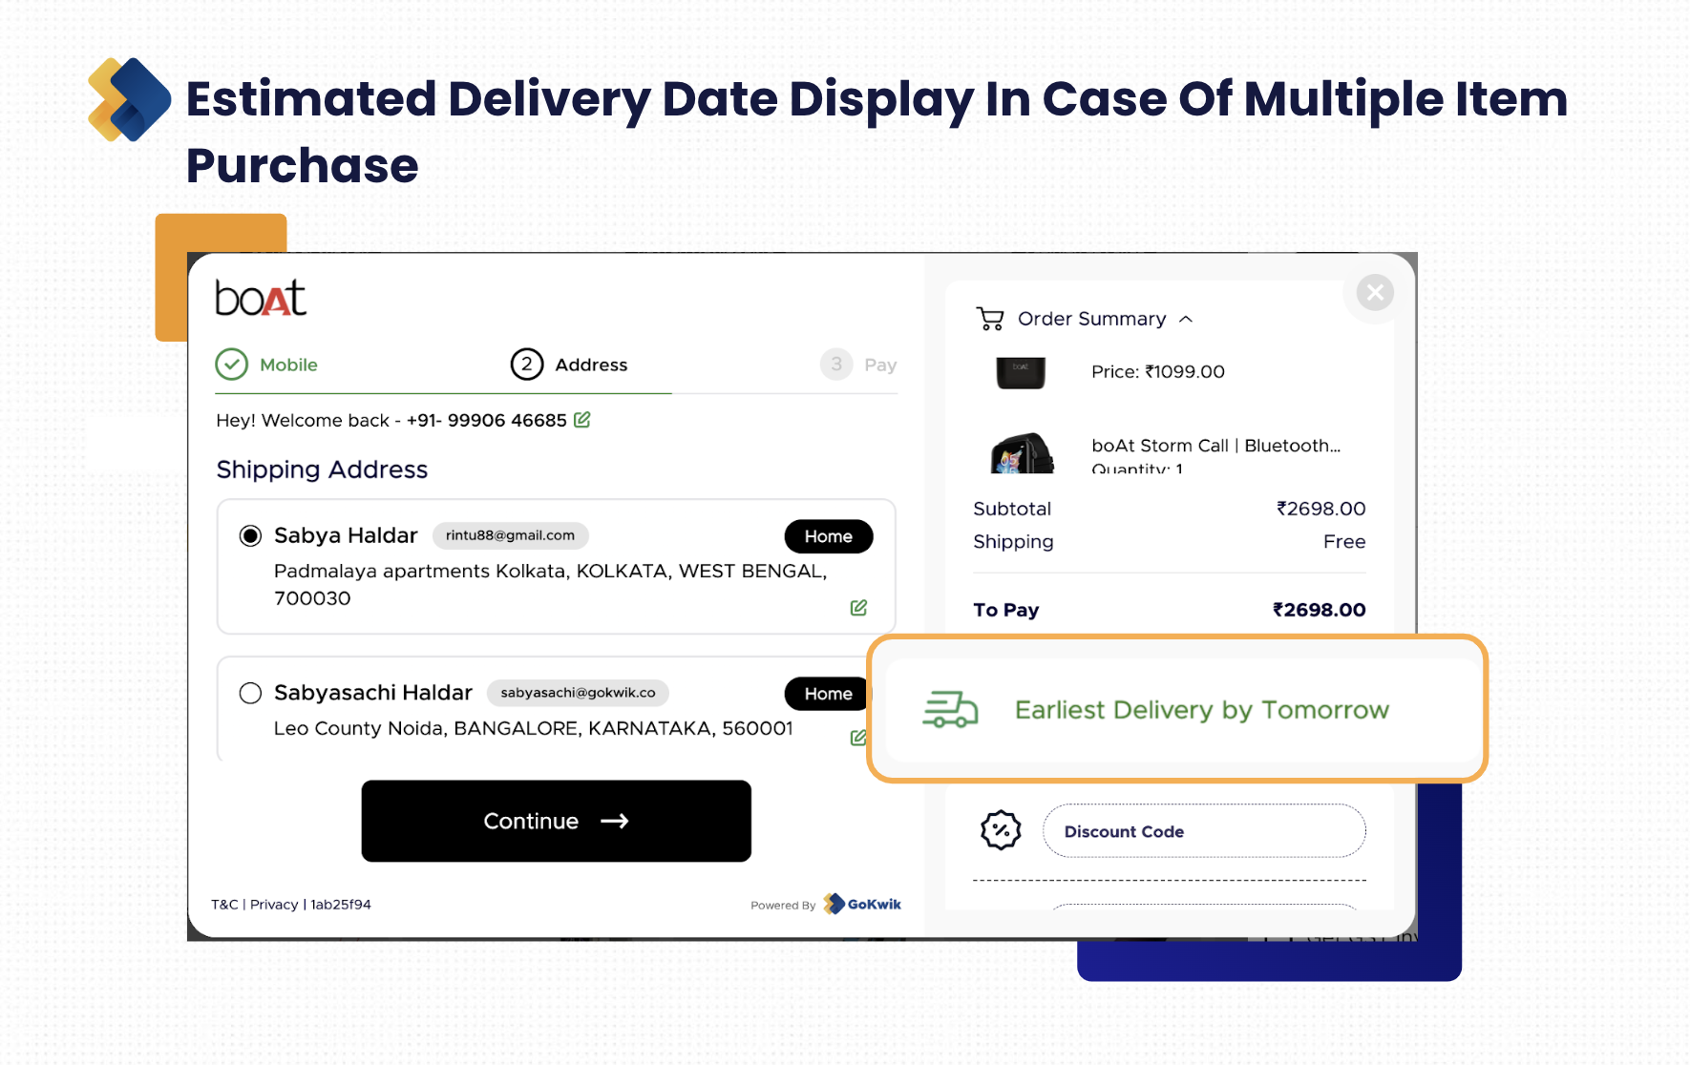Screen dimensions: 1690x1065
Task: Click the edit icon beside the phone number
Action: [581, 420]
